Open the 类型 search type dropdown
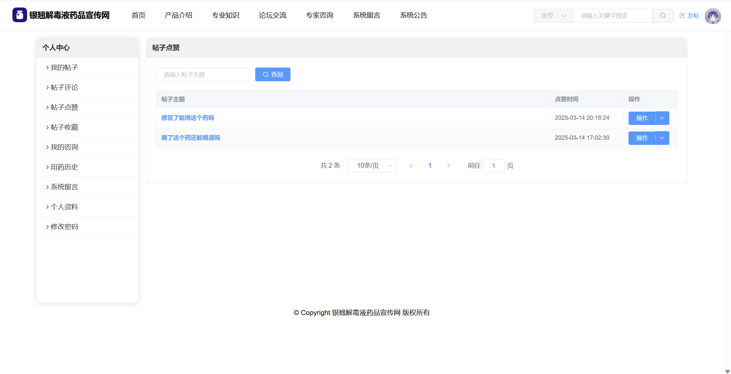Viewport: 731px width, 374px height. [553, 16]
